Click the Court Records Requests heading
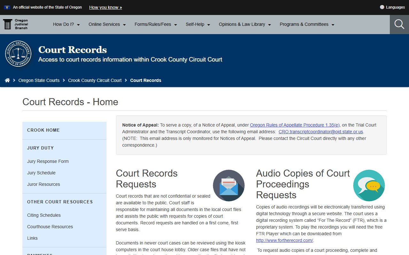Viewport: 409px width, 255px height. tap(147, 178)
